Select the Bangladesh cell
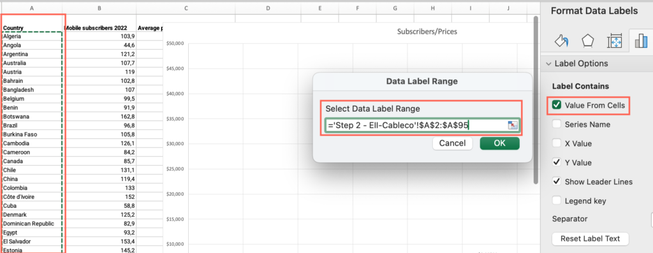The width and height of the screenshot is (653, 253). pyautogui.click(x=32, y=90)
